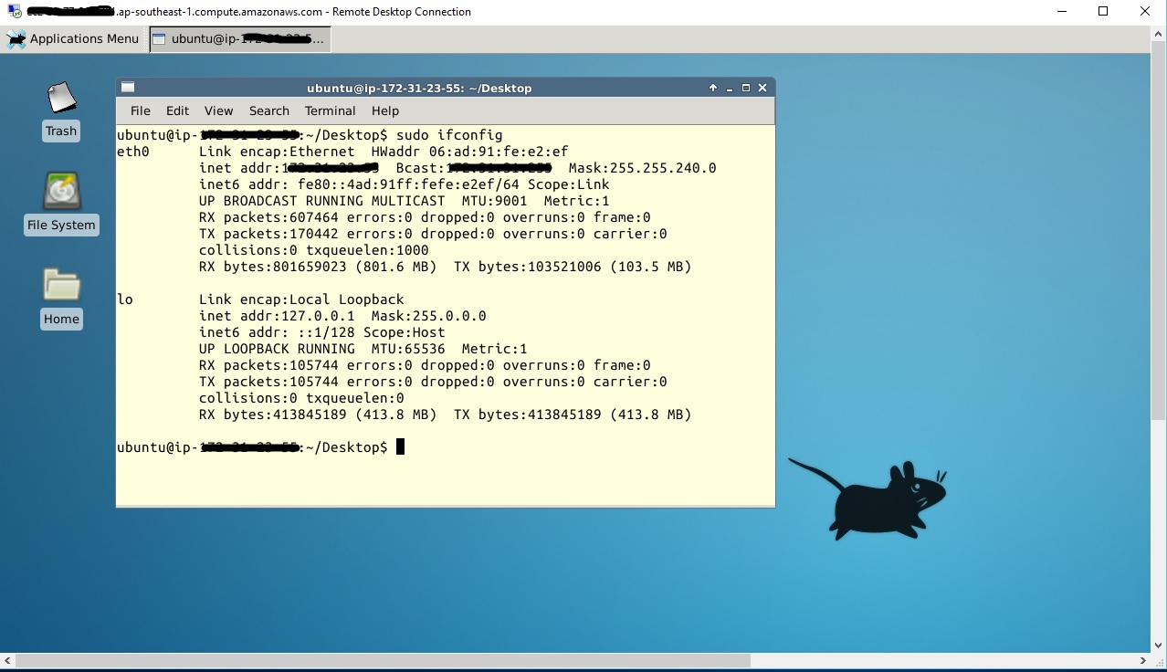Click the horizontal scrollbar right arrow
Image resolution: width=1167 pixels, height=672 pixels.
tap(1143, 660)
